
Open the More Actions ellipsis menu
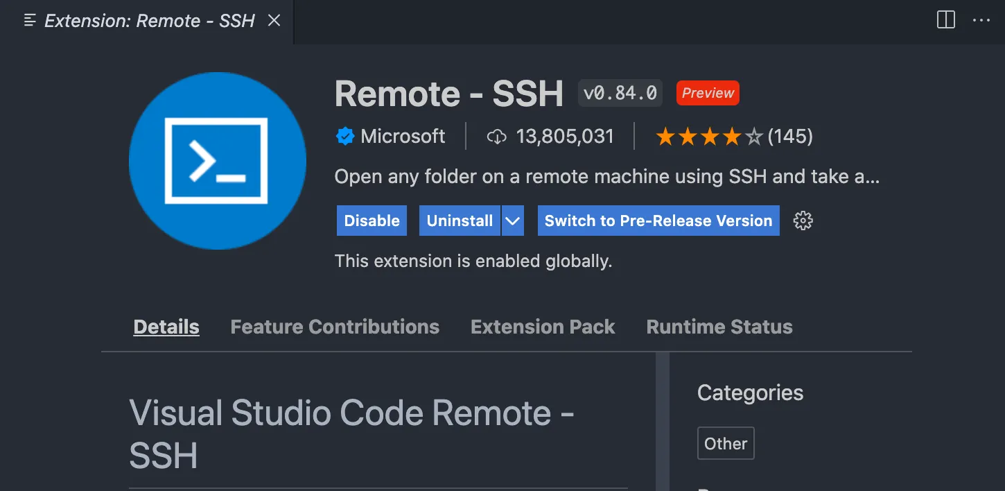(981, 20)
